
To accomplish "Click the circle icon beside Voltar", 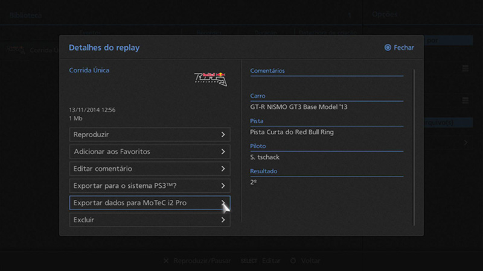I will [293, 261].
